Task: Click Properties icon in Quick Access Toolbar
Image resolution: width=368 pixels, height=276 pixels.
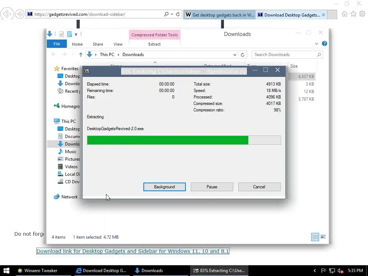Action: [61, 34]
